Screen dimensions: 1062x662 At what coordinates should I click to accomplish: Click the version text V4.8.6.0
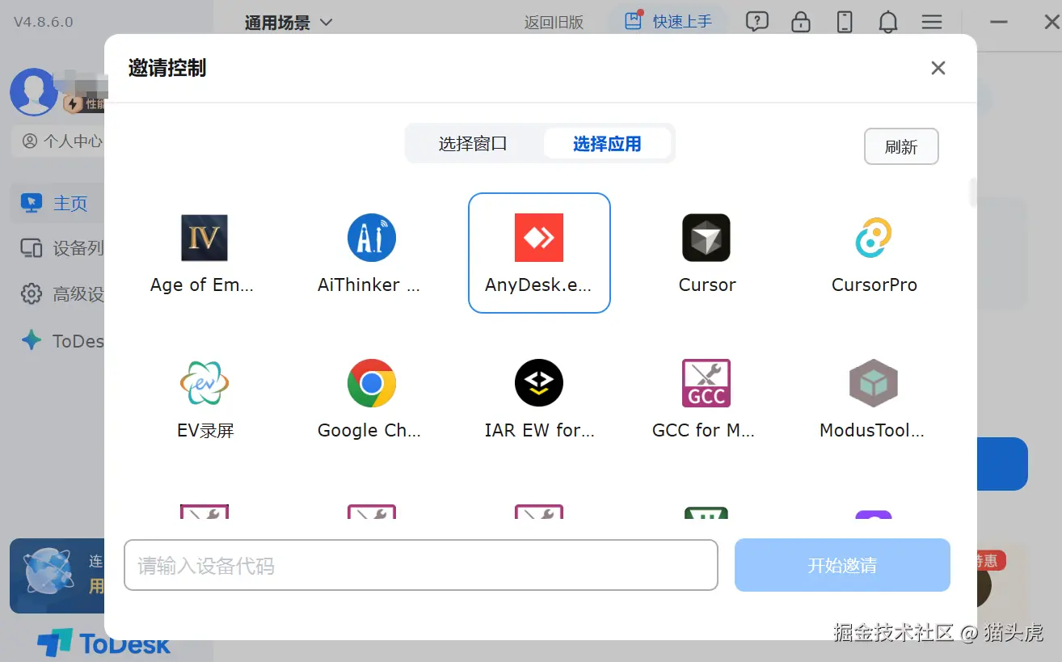(44, 22)
